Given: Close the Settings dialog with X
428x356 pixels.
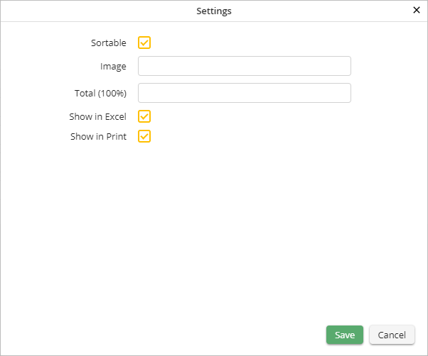Looking at the screenshot, I should point(416,10).
